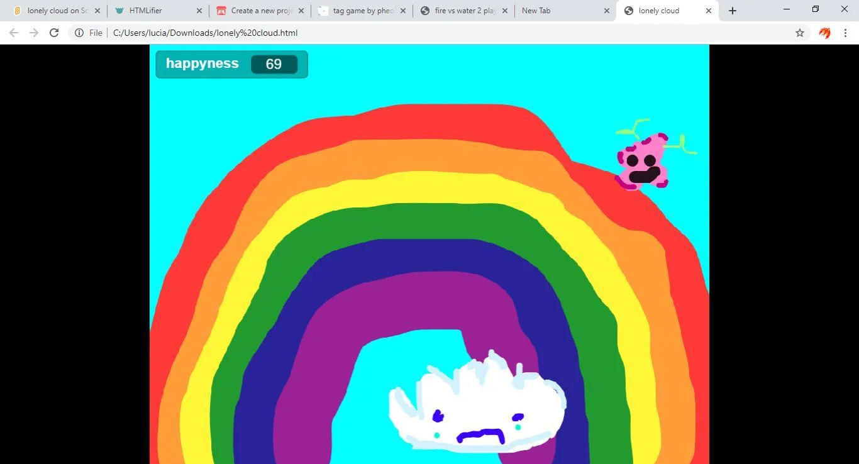This screenshot has width=859, height=464.
Task: Close the 'Create a new proje' tab
Action: click(x=301, y=11)
